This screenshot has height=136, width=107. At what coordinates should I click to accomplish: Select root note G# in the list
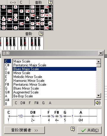coord(8,92)
